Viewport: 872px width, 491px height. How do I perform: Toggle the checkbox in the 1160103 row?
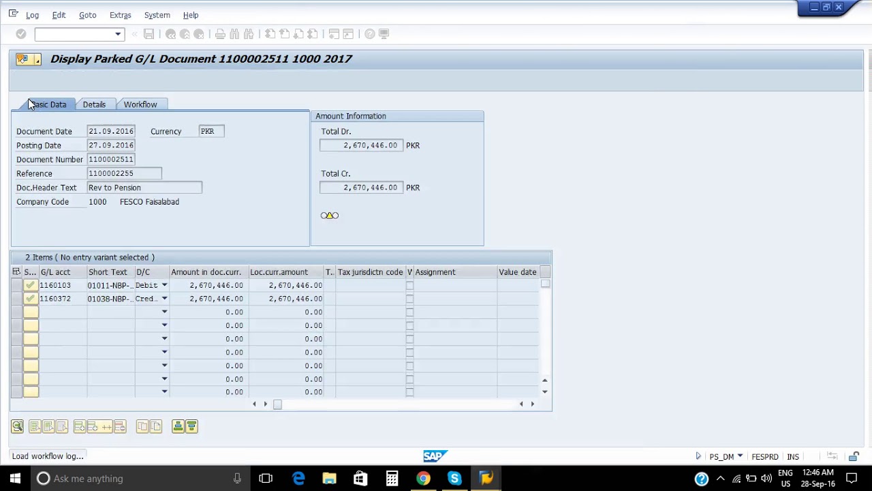(409, 285)
